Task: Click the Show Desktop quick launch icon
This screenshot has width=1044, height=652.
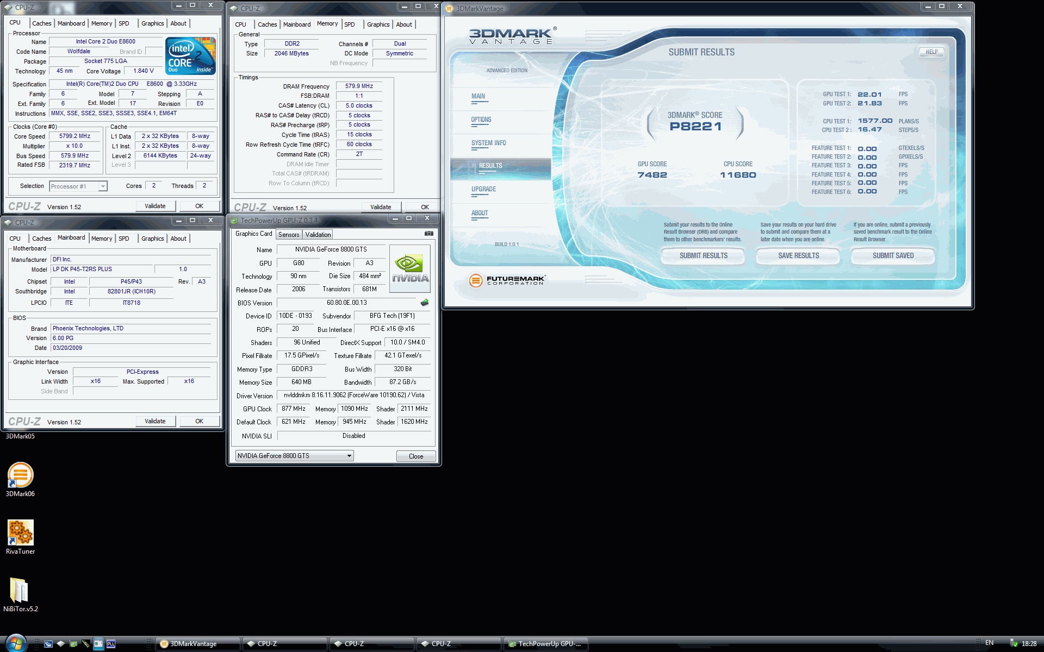Action: point(48,644)
